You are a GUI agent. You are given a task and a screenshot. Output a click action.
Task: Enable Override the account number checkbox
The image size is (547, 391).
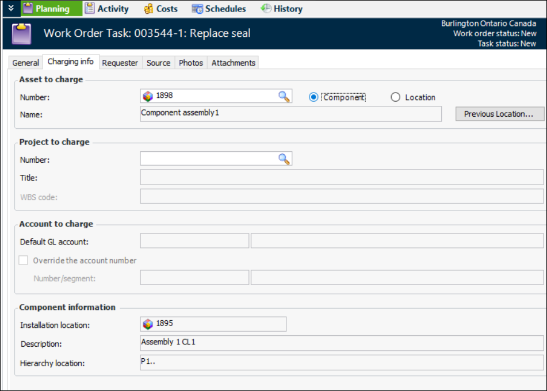coord(24,260)
